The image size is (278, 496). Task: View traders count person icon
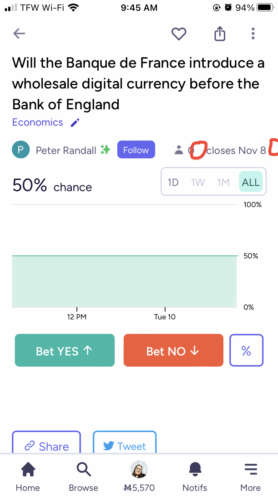(x=179, y=150)
